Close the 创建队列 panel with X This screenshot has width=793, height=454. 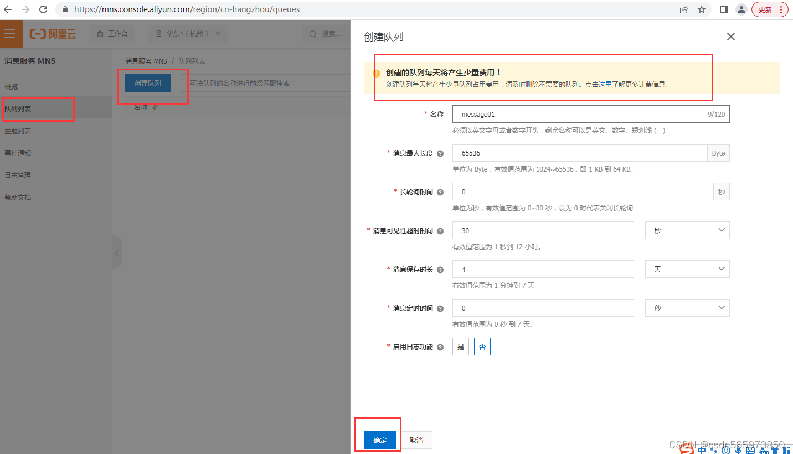pos(731,37)
